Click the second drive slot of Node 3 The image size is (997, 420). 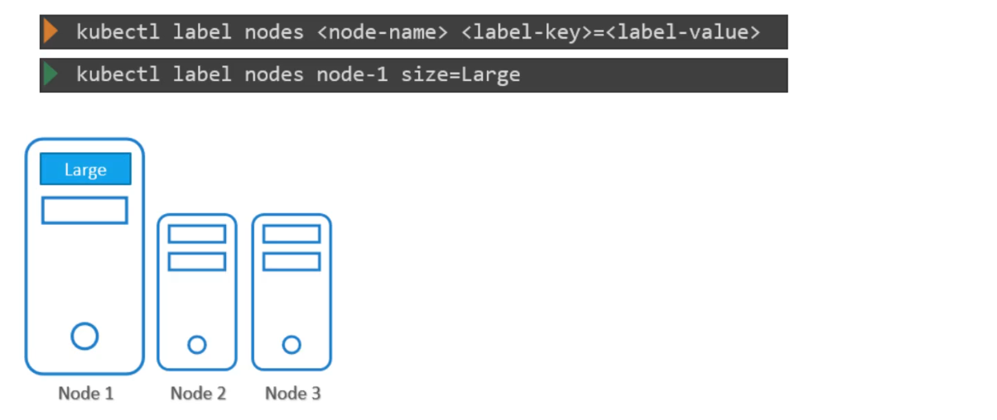click(x=291, y=261)
